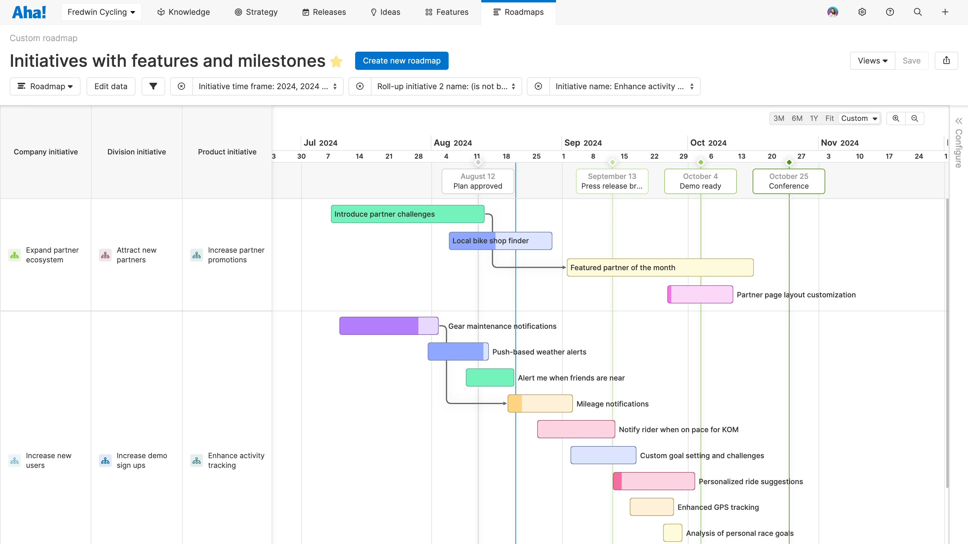Image resolution: width=968 pixels, height=544 pixels.
Task: Click the Introduce partner challenges green bar
Action: (407, 214)
